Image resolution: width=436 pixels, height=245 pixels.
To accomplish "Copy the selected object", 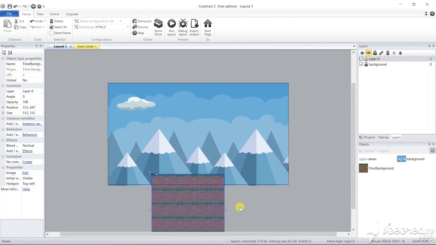I will [20, 27].
